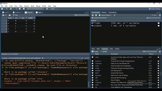
Task: Click the Save All icon in the main toolbar
Action: click(x=20, y=9)
